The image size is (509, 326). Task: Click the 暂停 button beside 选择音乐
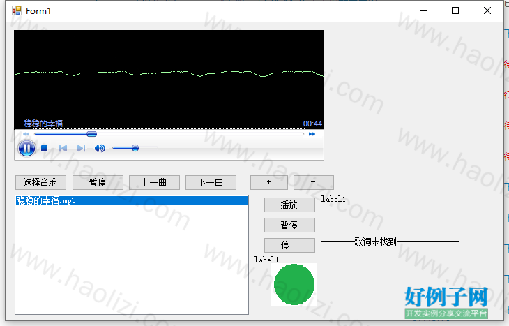point(98,182)
